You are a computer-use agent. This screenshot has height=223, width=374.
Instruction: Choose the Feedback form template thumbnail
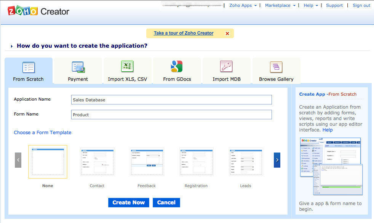(x=147, y=162)
